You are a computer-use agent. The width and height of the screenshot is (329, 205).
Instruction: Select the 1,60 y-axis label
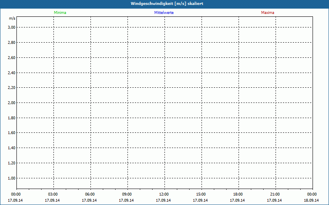pyautogui.click(x=12, y=133)
